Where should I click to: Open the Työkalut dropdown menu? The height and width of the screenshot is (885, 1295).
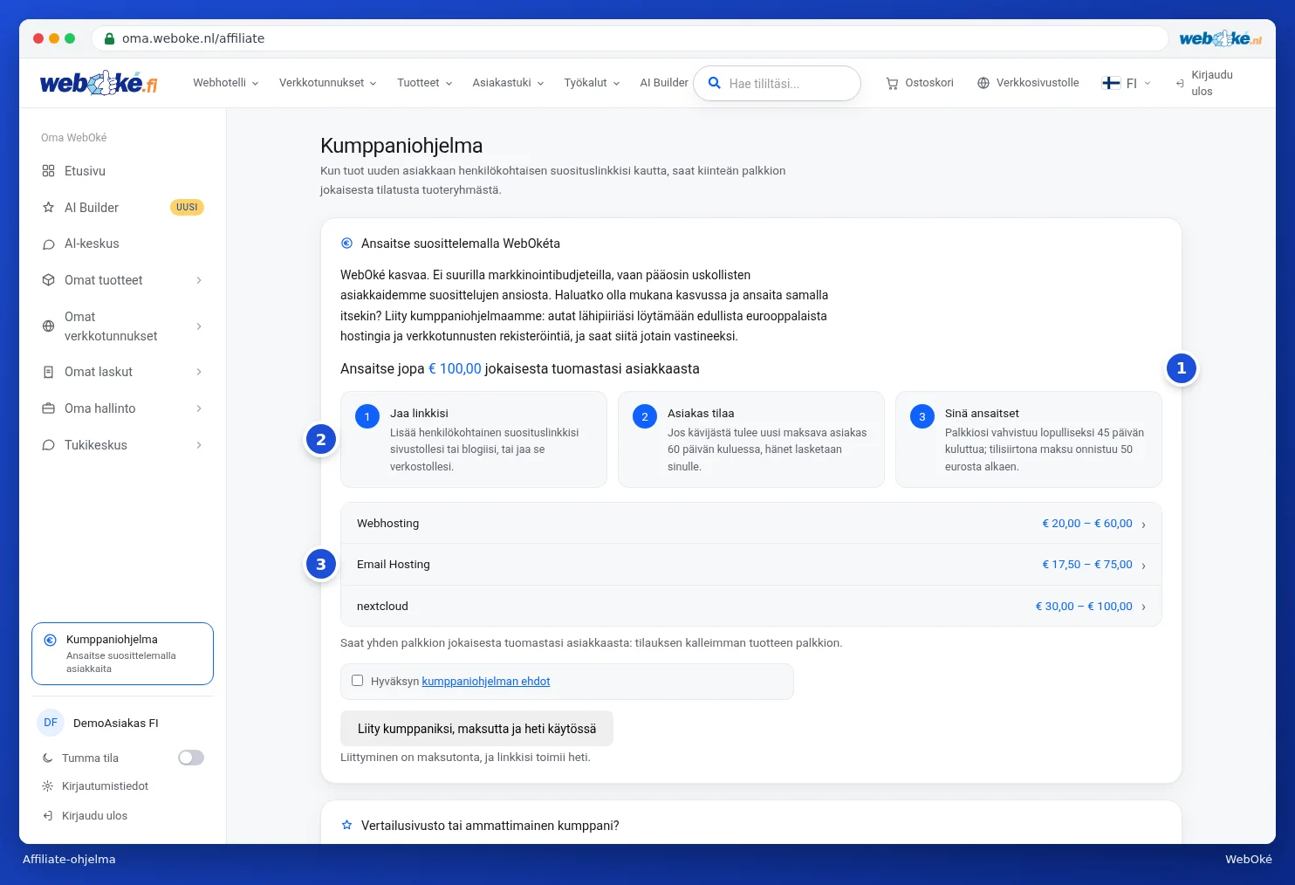592,83
